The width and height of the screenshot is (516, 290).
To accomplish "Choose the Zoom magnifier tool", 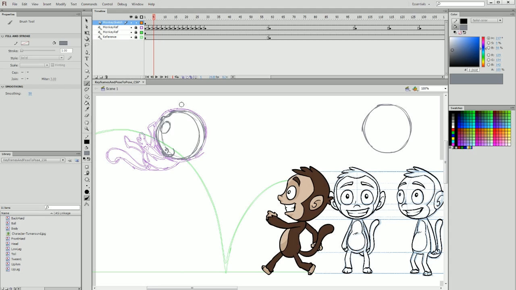I will click(x=87, y=129).
